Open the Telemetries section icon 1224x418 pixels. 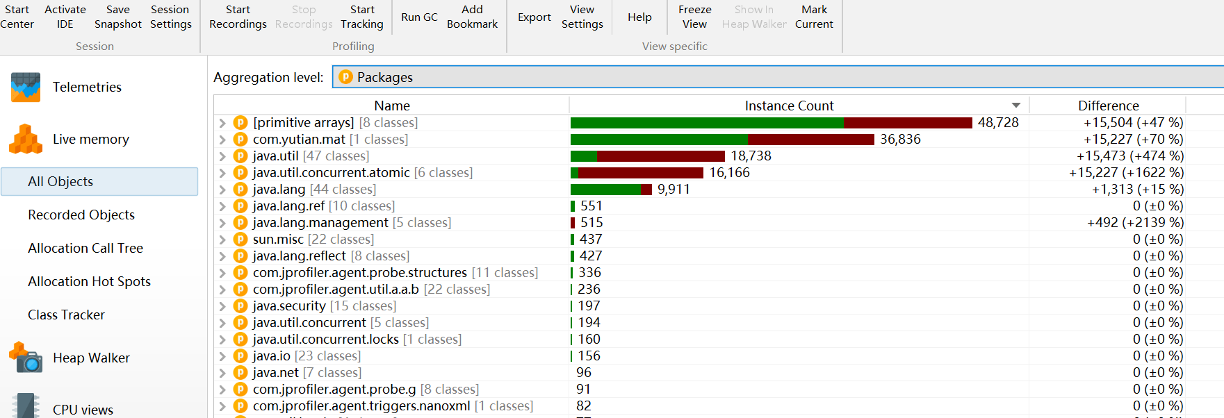(26, 87)
